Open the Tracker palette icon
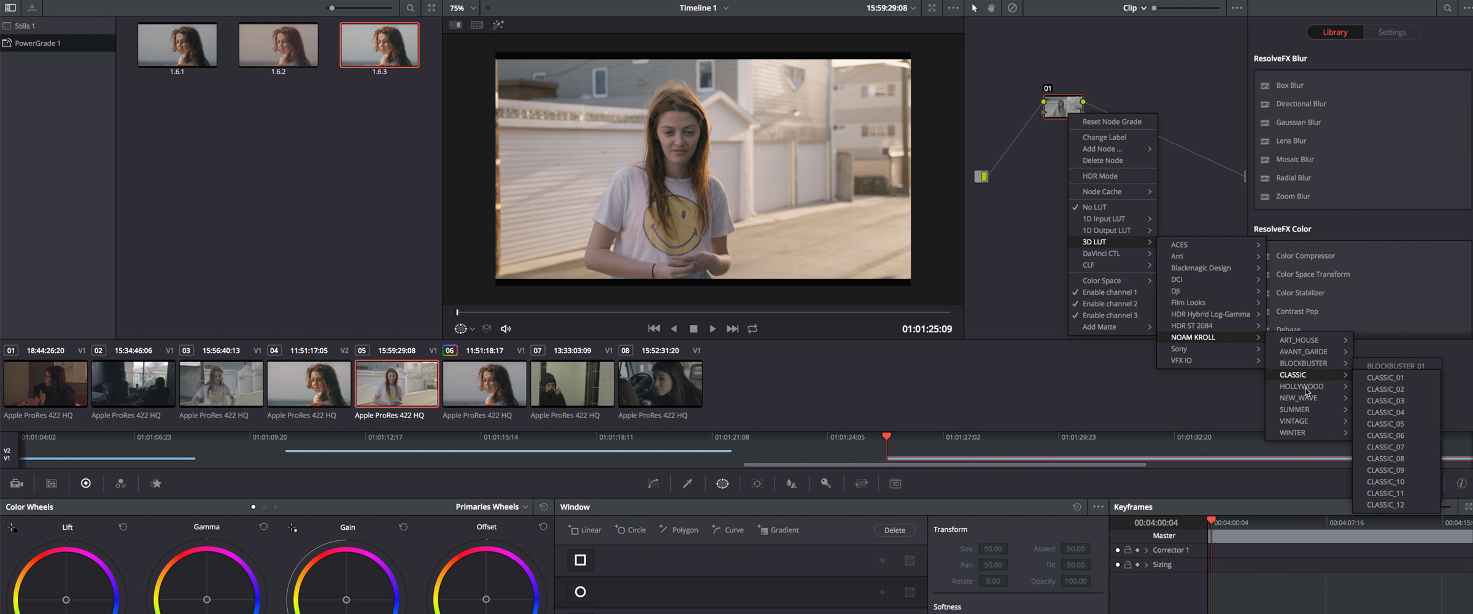Image resolution: width=1473 pixels, height=614 pixels. tap(757, 484)
